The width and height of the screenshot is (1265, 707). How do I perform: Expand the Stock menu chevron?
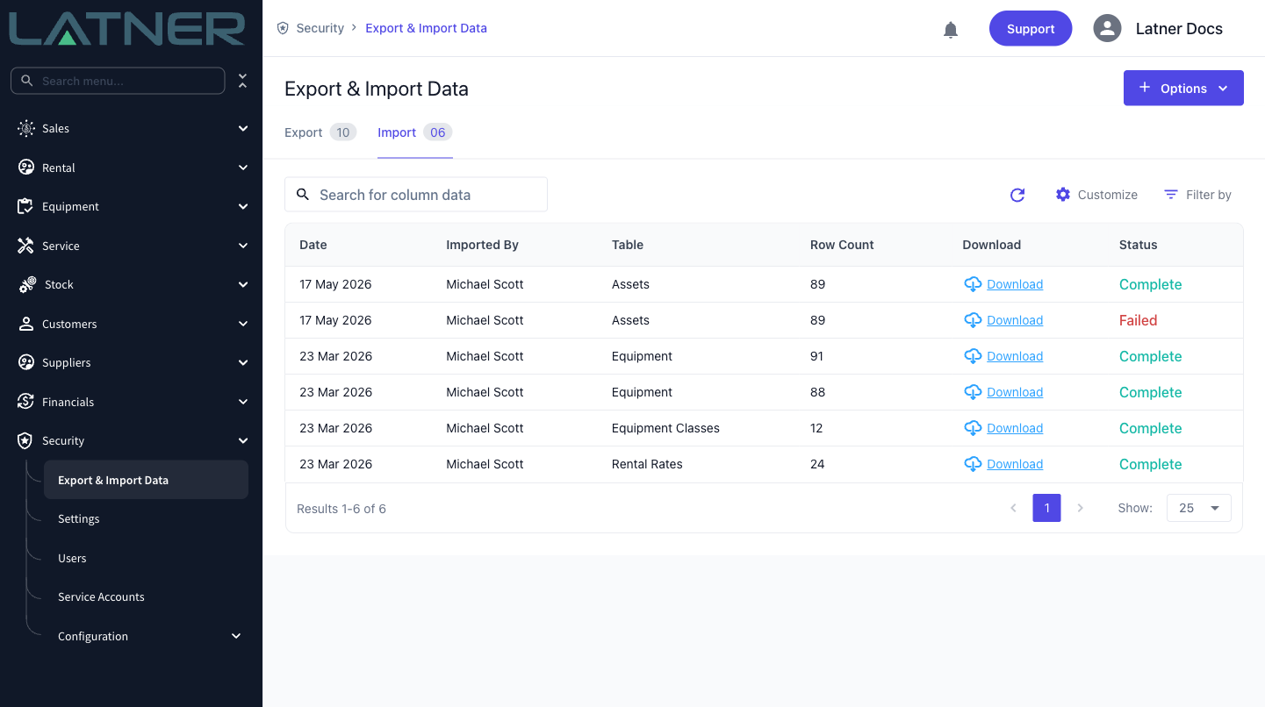243,285
